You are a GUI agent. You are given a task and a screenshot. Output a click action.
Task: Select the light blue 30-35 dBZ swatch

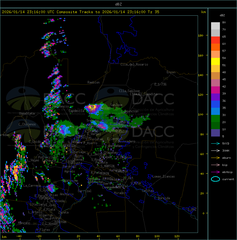215,111
